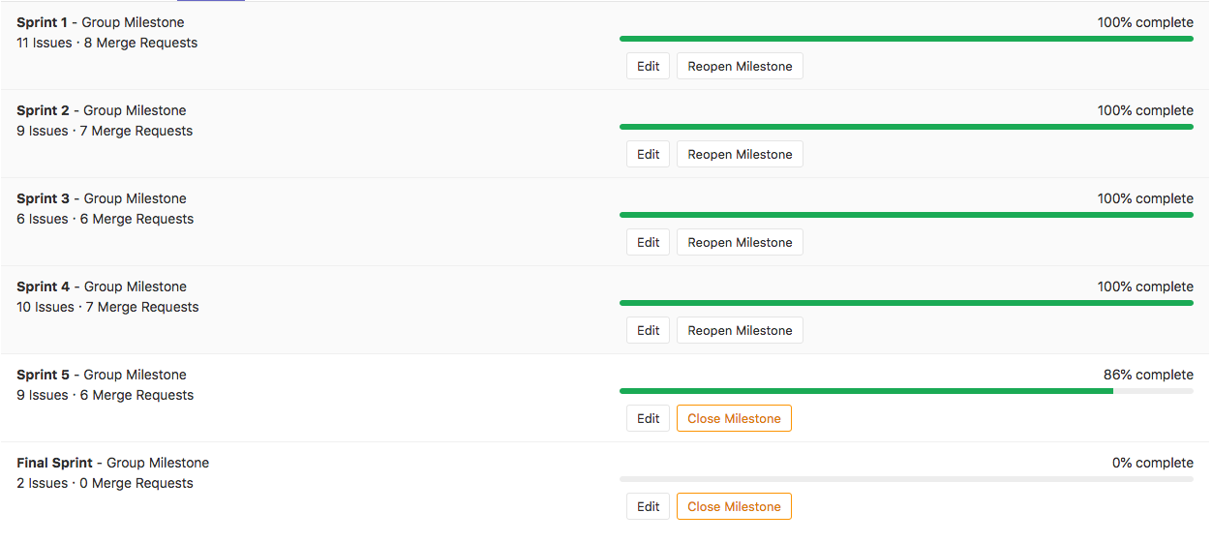1212x543 pixels.
Task: Open the Sprint 4 milestone link
Action: tap(43, 287)
